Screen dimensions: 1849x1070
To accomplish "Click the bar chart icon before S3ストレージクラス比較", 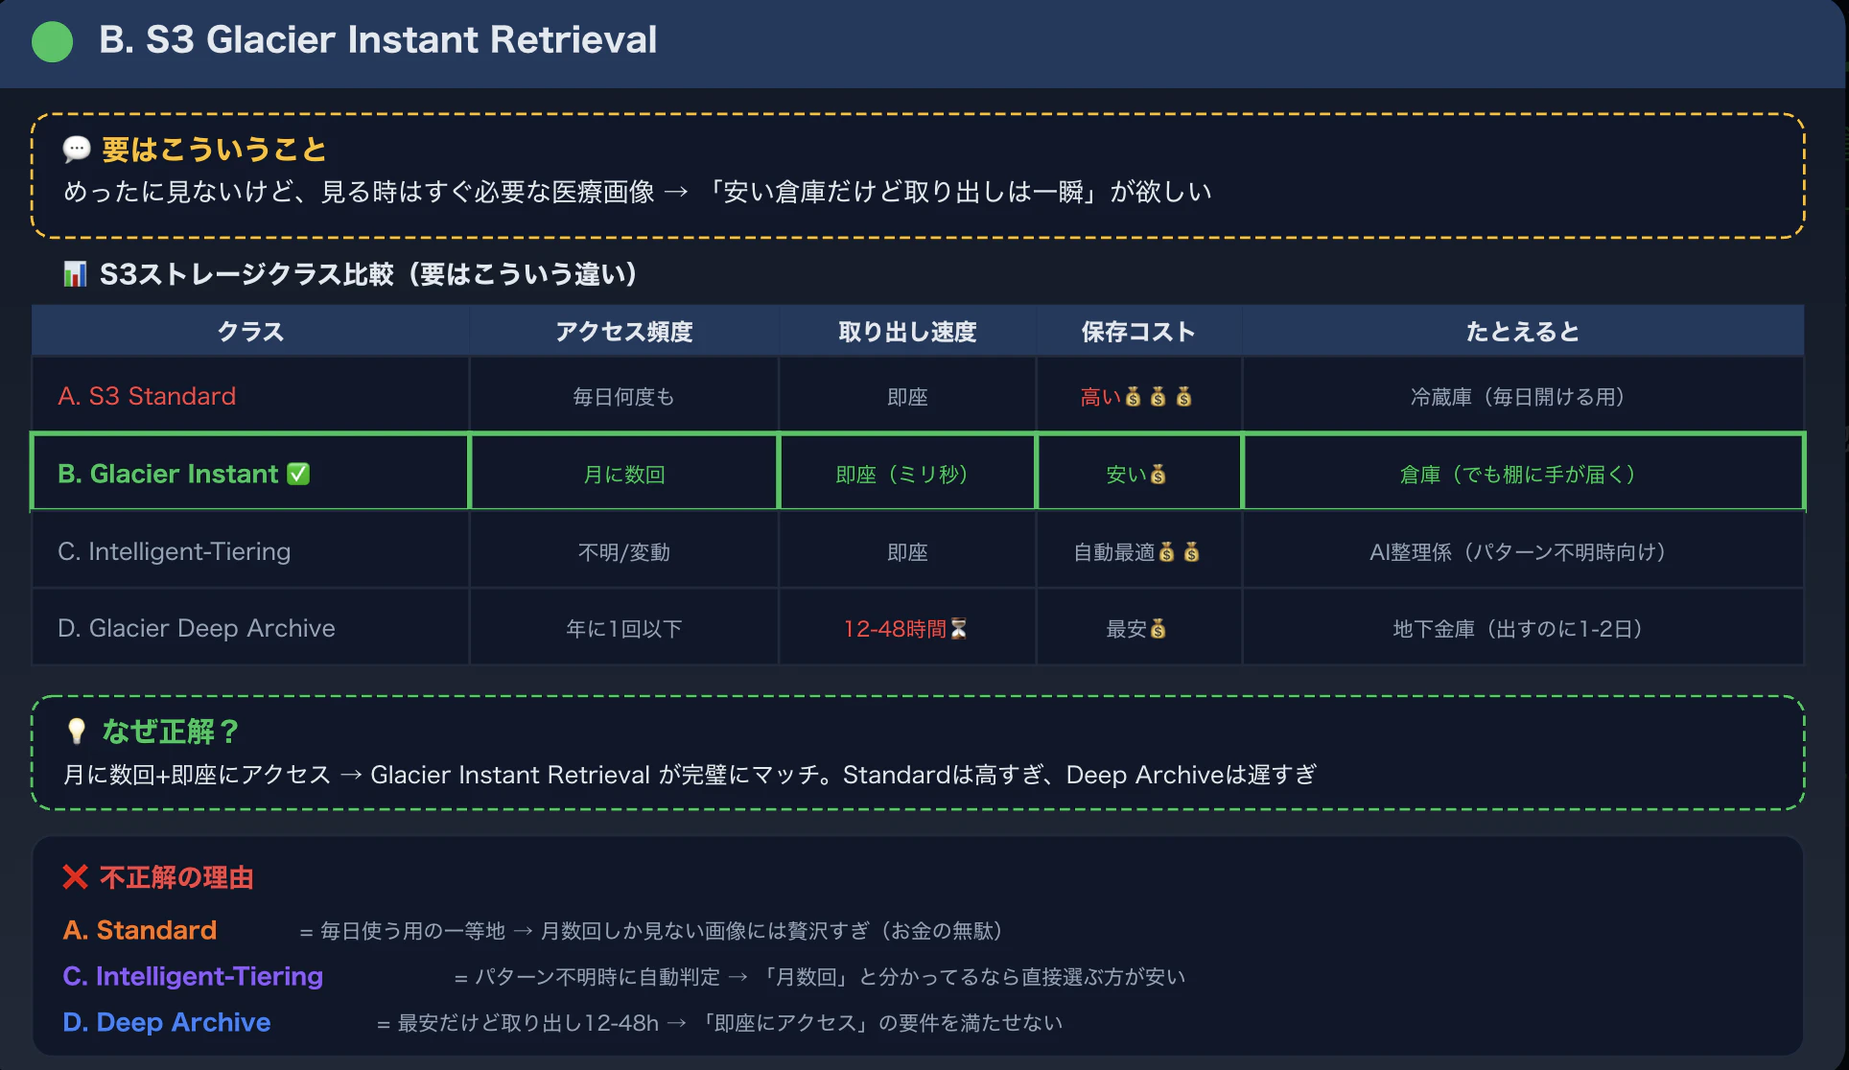I will 75,274.
